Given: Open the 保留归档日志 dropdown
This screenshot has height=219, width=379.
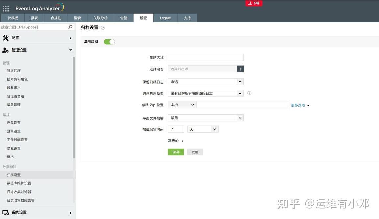Looking at the screenshot, I should pyautogui.click(x=206, y=82).
